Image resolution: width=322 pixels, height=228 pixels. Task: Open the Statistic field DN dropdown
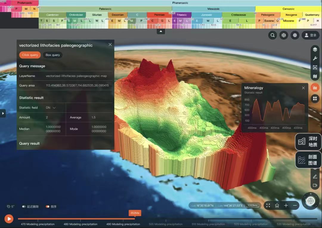point(51,108)
